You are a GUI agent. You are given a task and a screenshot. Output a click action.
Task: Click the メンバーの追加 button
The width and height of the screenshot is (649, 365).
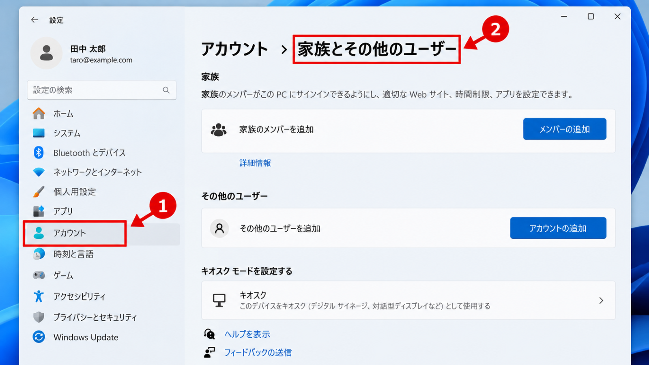565,129
